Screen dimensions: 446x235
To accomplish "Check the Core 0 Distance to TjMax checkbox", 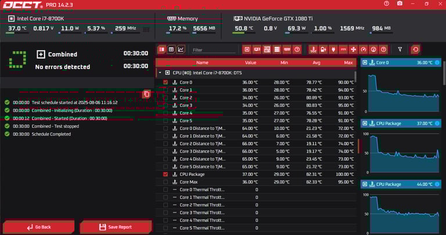I will click(x=166, y=128).
